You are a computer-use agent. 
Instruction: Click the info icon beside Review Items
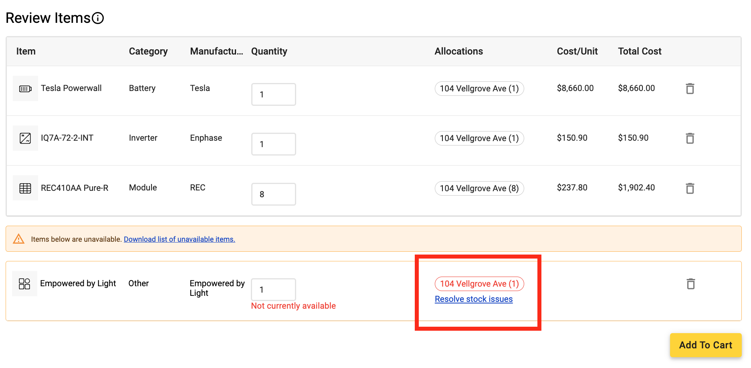click(98, 18)
